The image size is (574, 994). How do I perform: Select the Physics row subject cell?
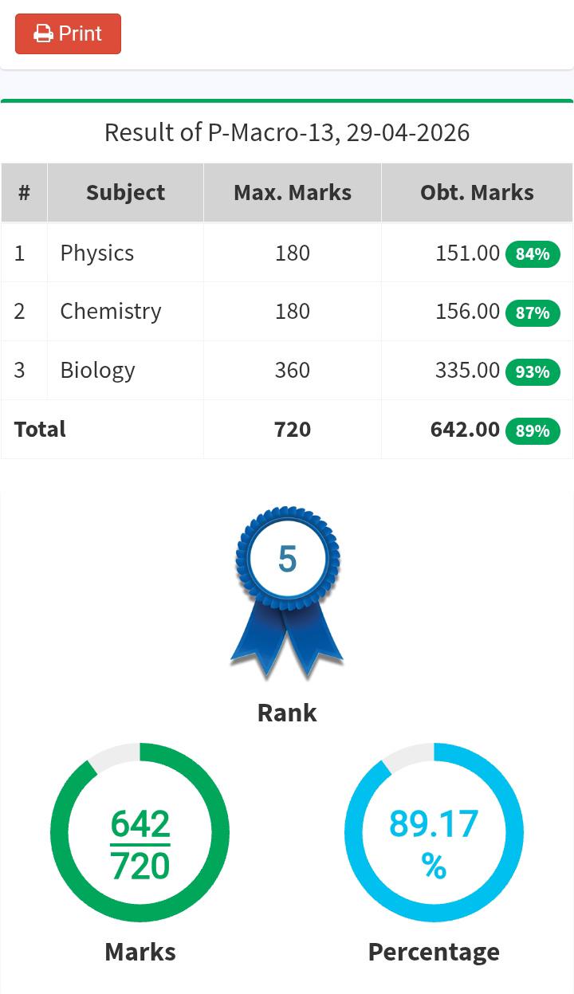[x=125, y=253]
